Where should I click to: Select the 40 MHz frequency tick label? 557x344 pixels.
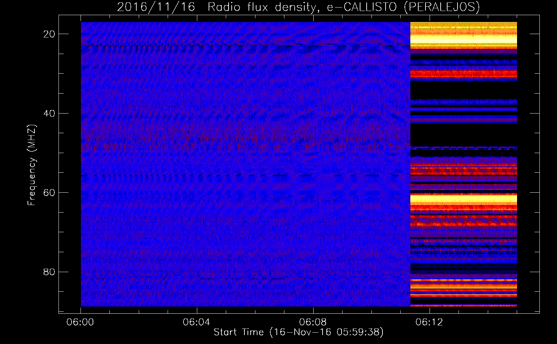point(50,113)
